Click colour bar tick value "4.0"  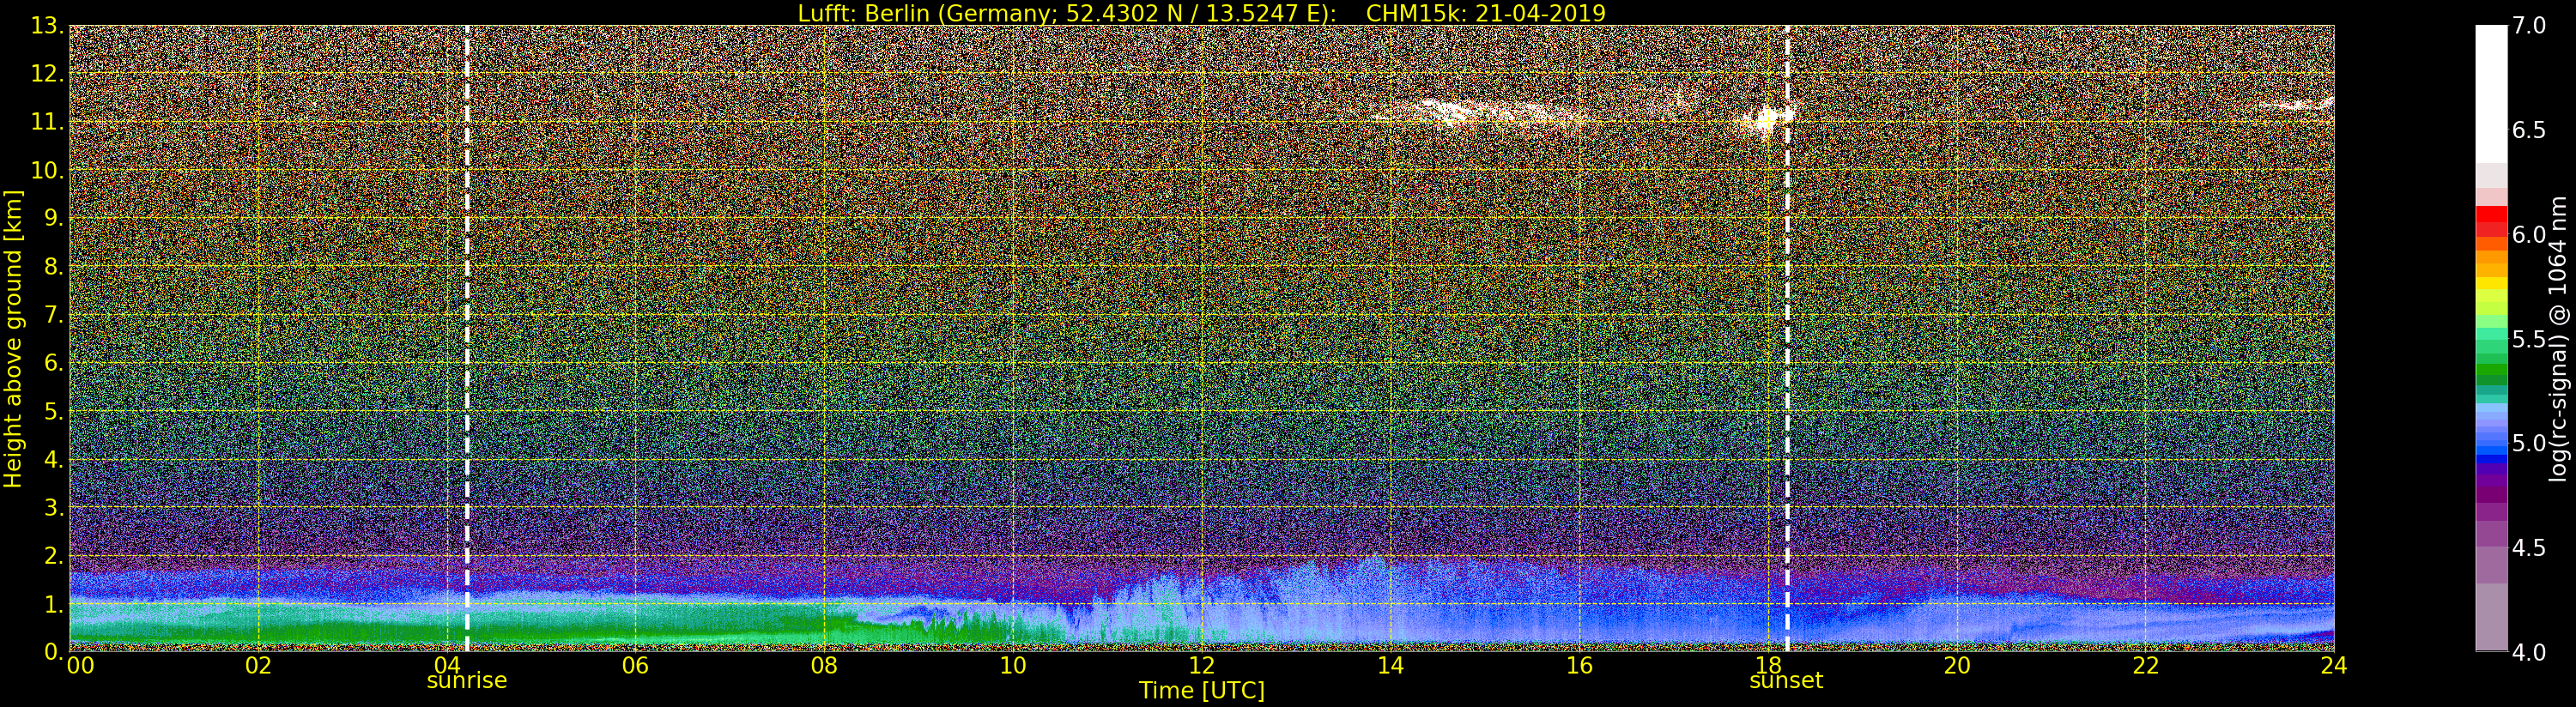point(2529,652)
